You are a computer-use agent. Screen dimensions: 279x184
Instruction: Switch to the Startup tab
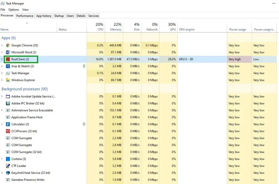[x=59, y=16]
